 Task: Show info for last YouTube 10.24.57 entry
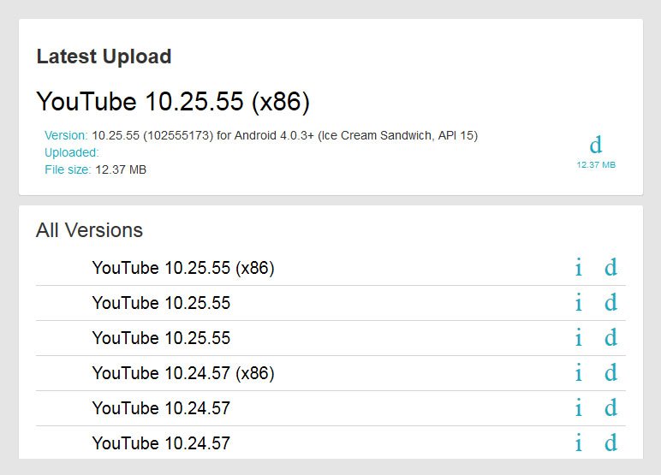point(579,443)
